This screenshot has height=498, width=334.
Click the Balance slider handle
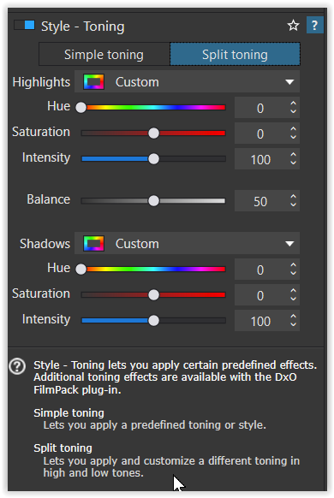click(x=154, y=201)
